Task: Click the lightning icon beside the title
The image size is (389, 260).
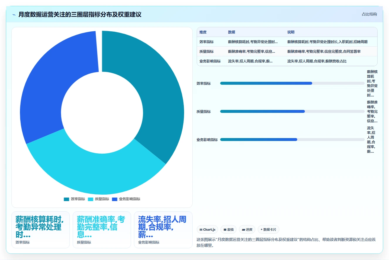Action: click(14, 14)
